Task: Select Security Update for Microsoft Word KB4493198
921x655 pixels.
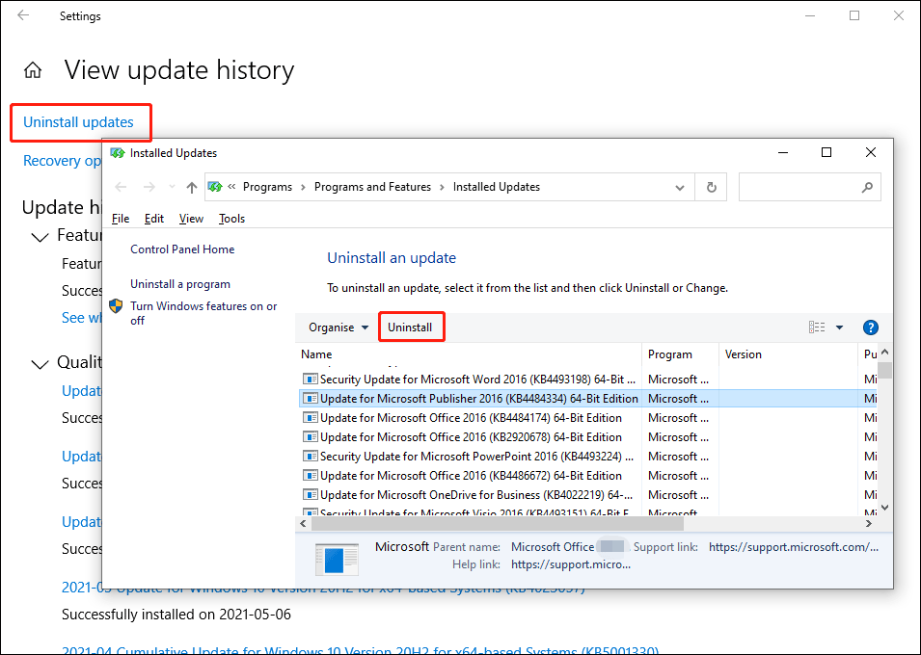Action: 588,380
